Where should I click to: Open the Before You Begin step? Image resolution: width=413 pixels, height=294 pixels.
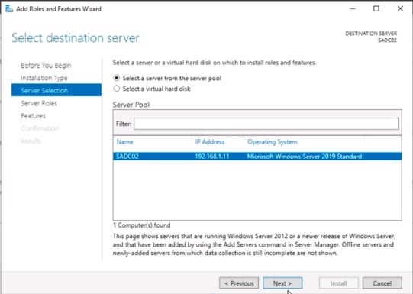[46, 66]
